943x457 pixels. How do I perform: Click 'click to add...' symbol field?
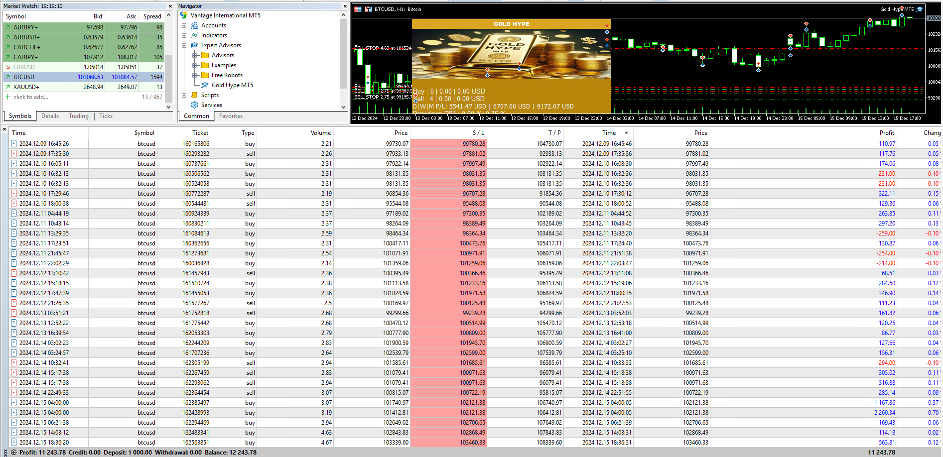tap(31, 97)
